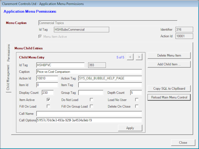The width and height of the screenshot is (199, 149).
Task: Close the permissions dialog via Close button
Action: pyautogui.click(x=183, y=142)
